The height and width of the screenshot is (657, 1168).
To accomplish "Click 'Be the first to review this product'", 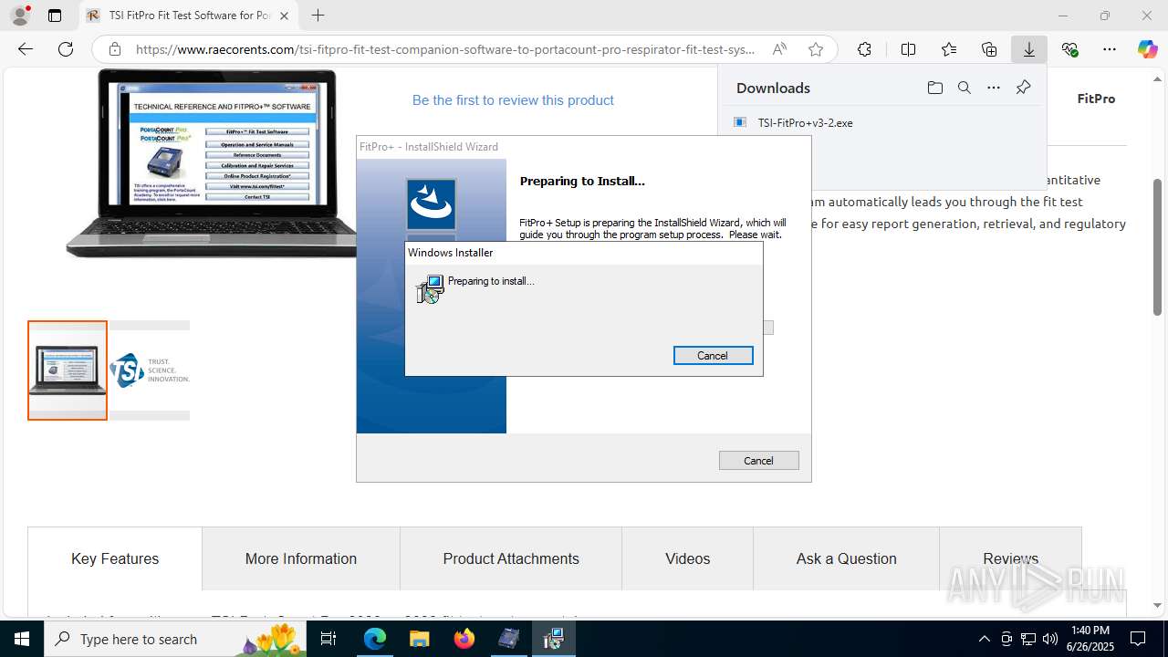I will pos(513,100).
